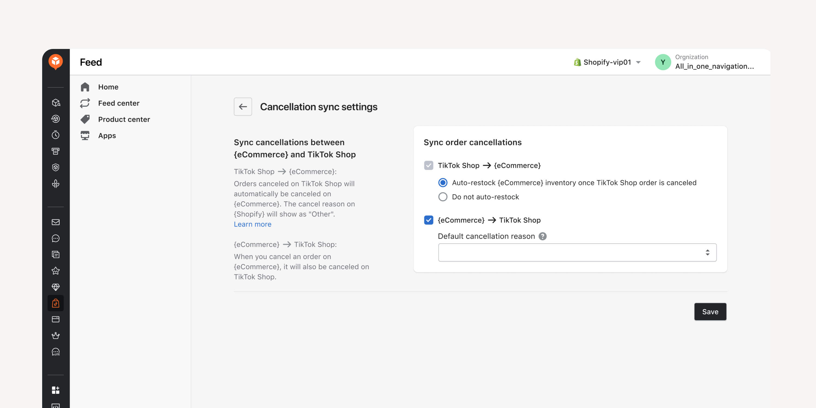This screenshot has width=816, height=408.
Task: Open the crown sidebar icon
Action: (56, 335)
